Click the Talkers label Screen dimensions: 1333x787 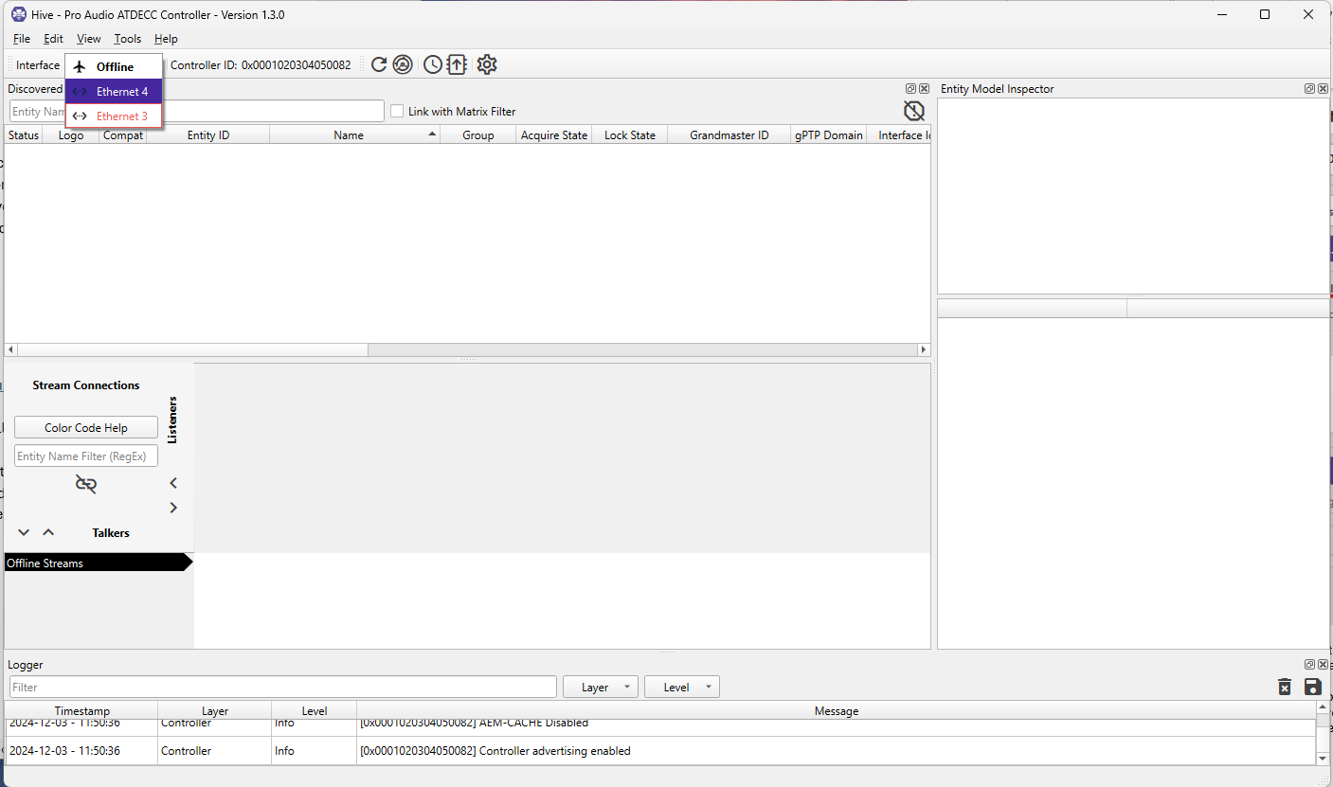click(111, 533)
